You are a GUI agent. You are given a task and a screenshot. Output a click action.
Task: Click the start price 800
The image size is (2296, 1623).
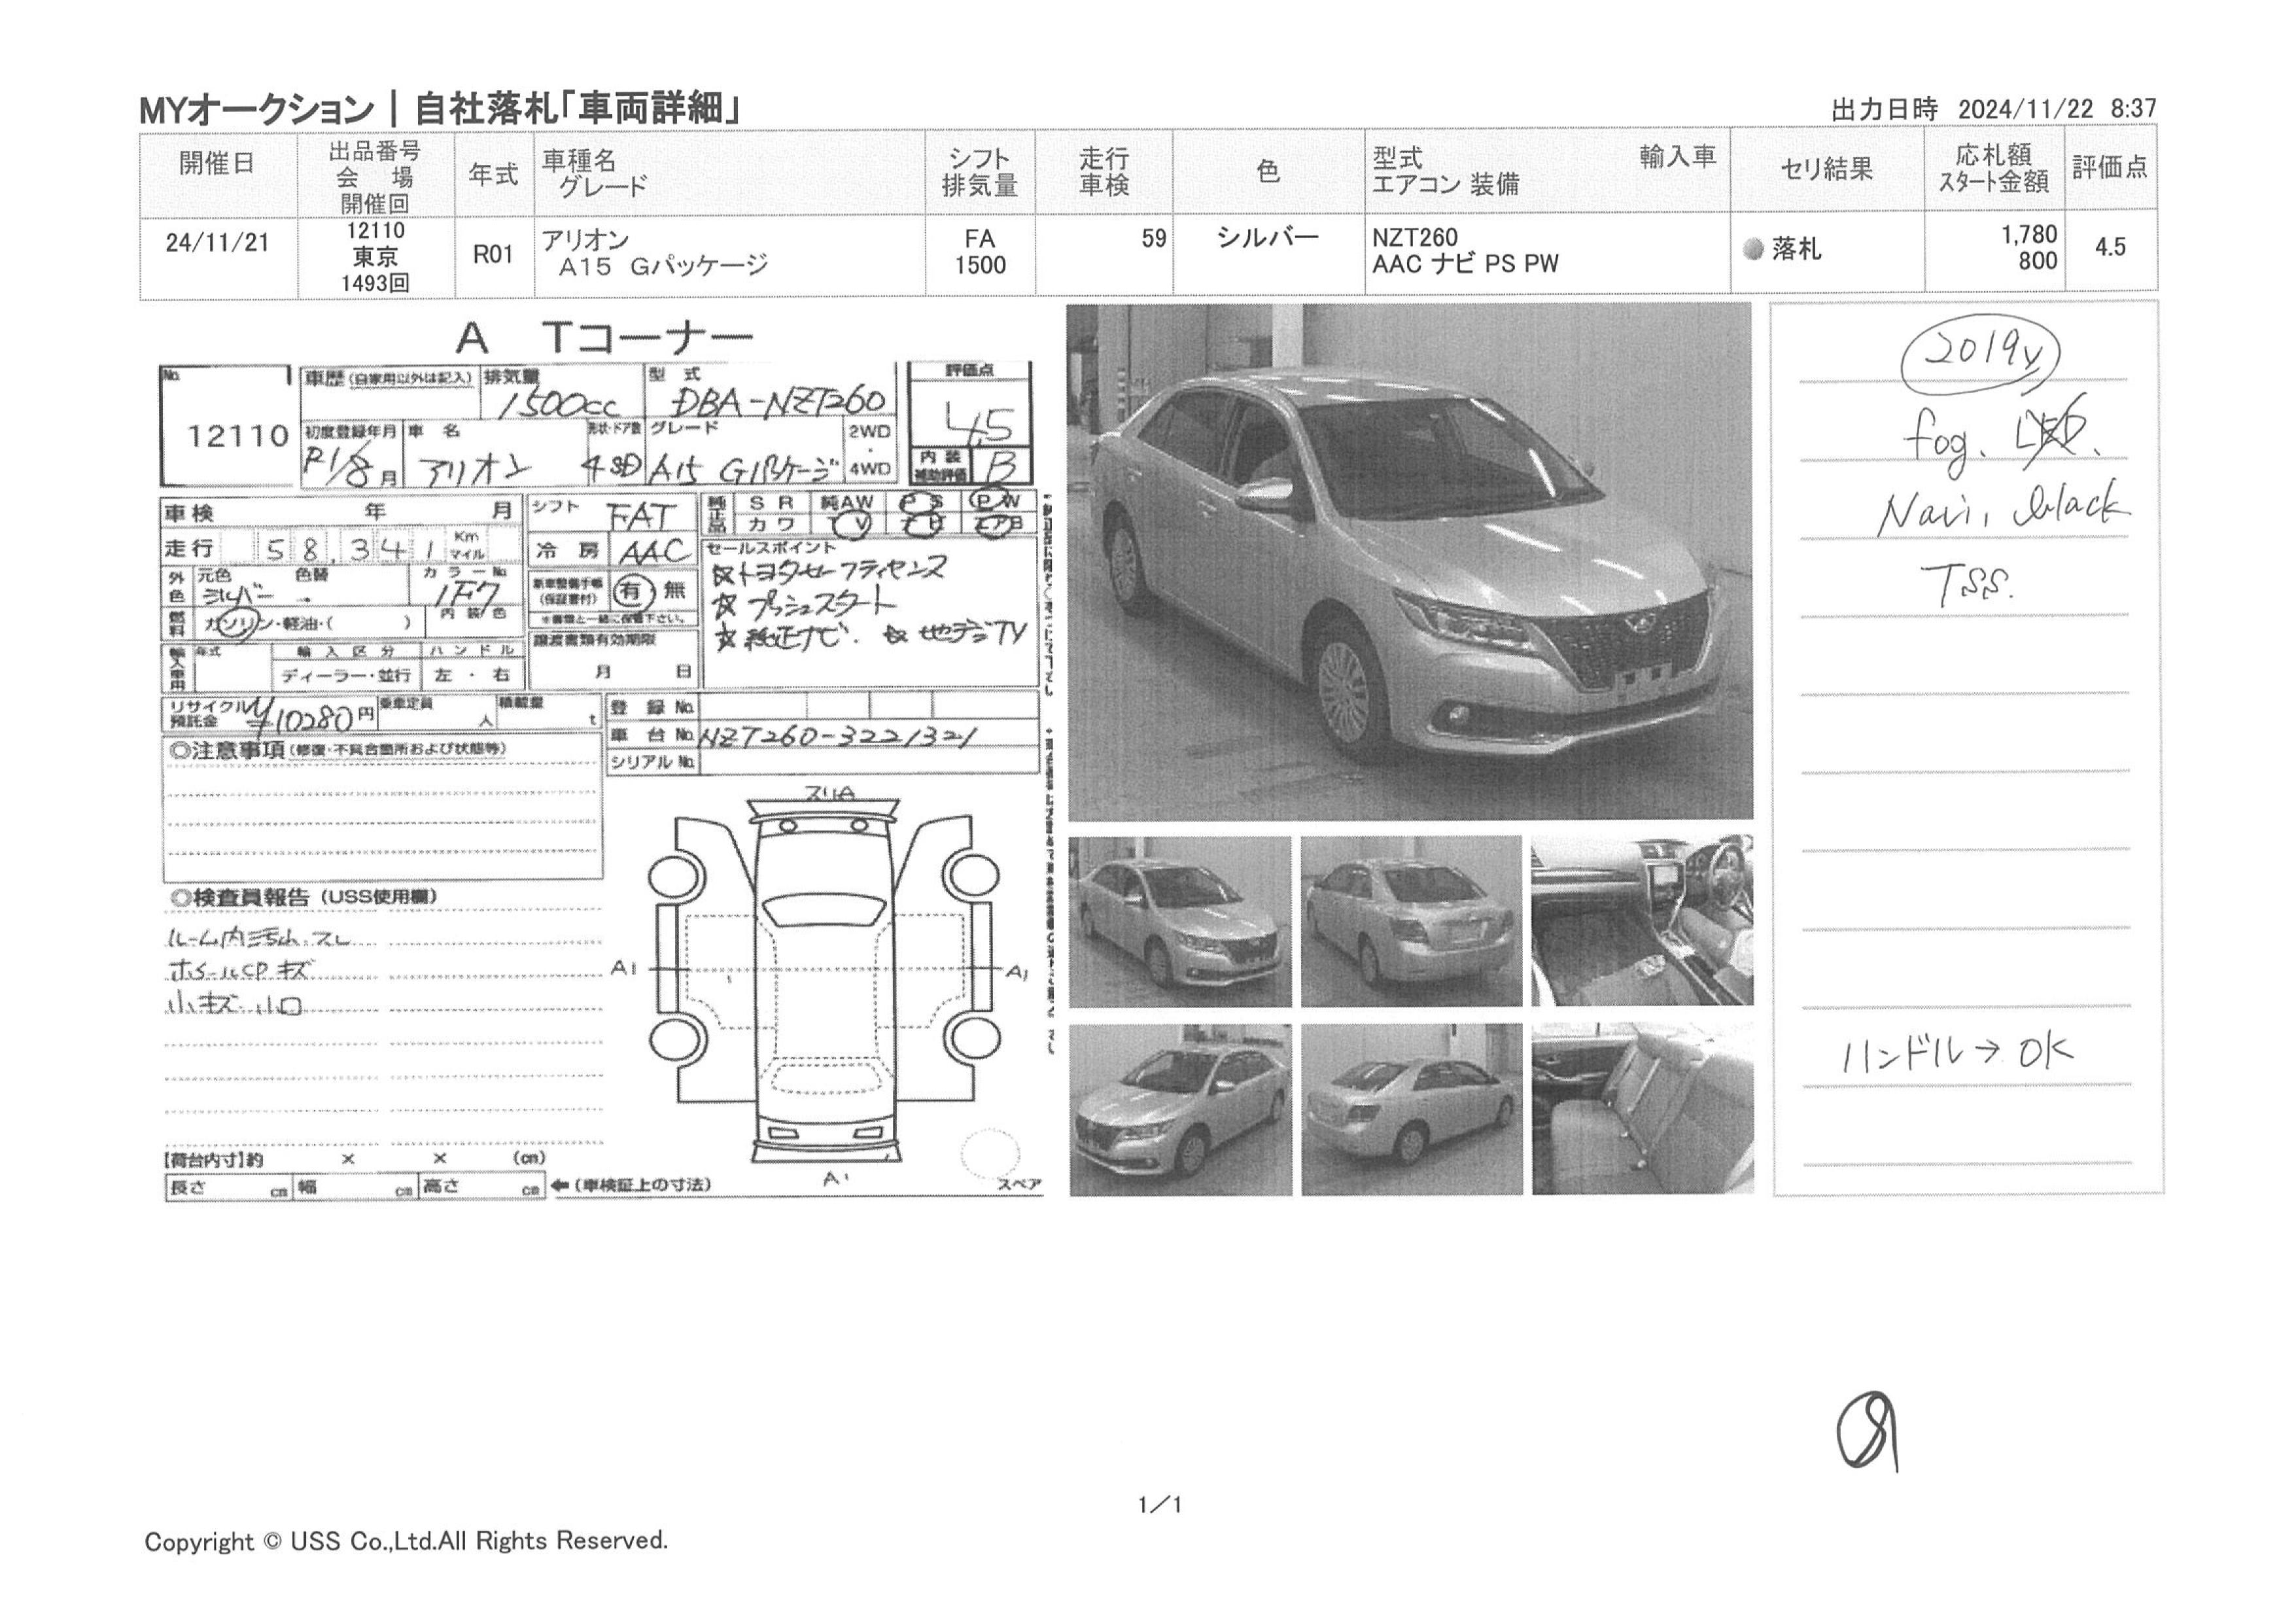point(2037,261)
